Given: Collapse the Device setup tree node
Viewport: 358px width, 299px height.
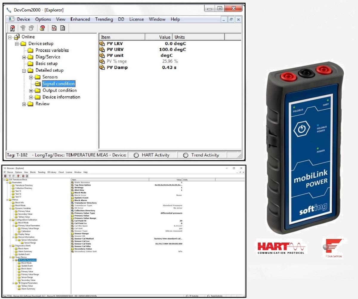Looking at the screenshot, I should (17, 44).
